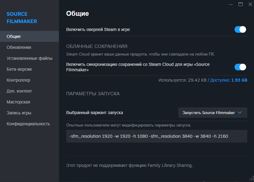Click the window resize grip corner
Screen dimensions: 254x182
point(252,178)
